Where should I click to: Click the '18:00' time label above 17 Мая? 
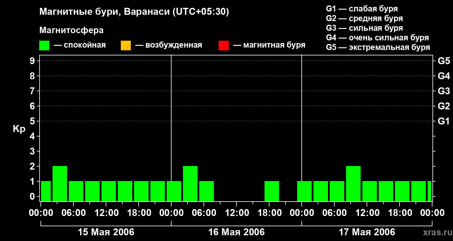click(400, 213)
